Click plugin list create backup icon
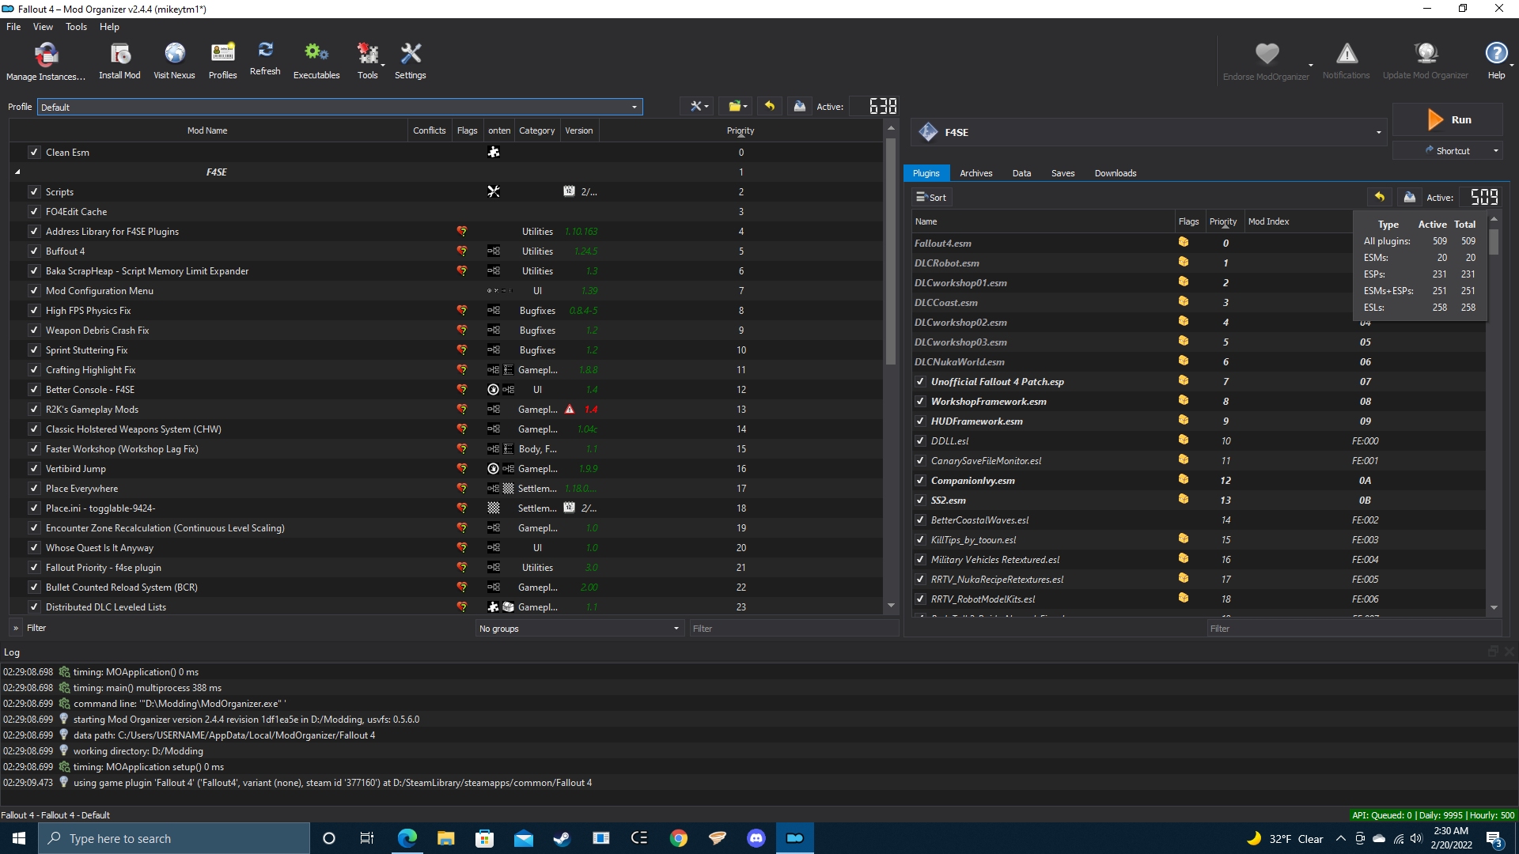Image resolution: width=1519 pixels, height=854 pixels. [x=1409, y=197]
